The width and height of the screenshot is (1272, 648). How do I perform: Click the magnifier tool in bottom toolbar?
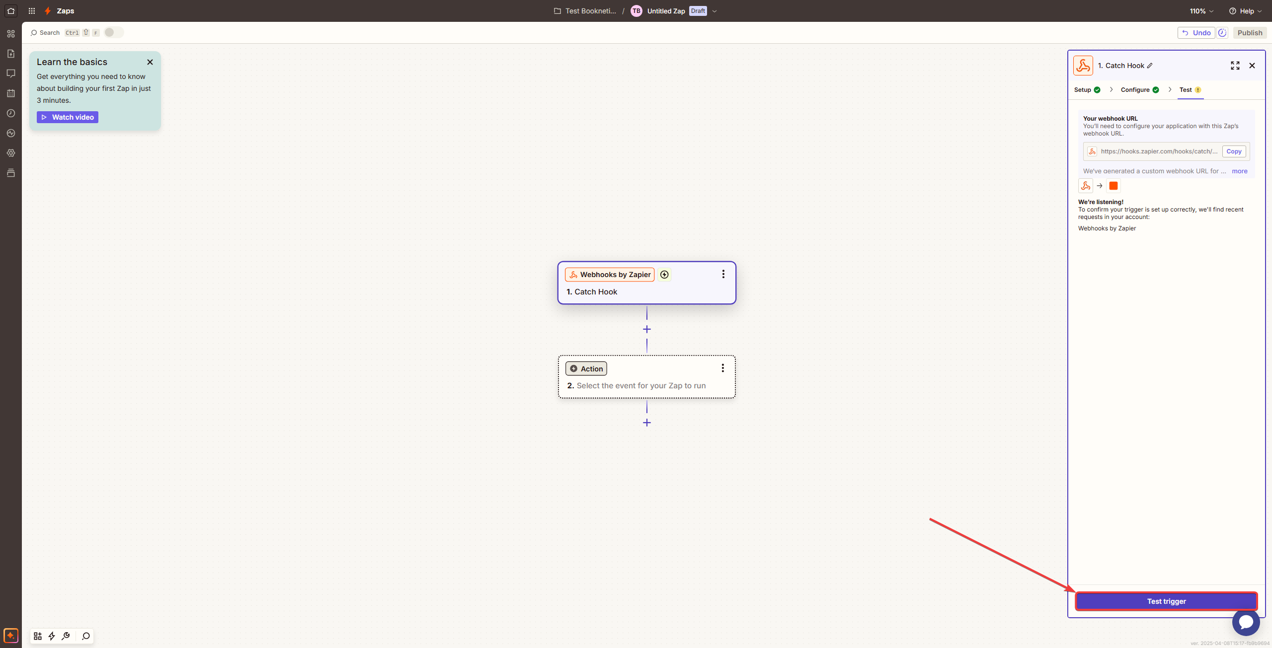pyautogui.click(x=86, y=636)
